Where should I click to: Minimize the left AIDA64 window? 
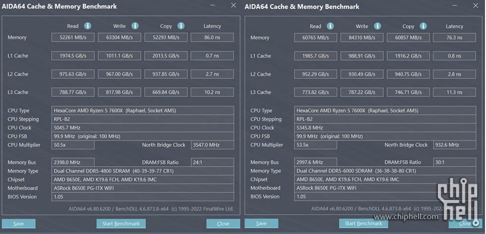point(213,5)
